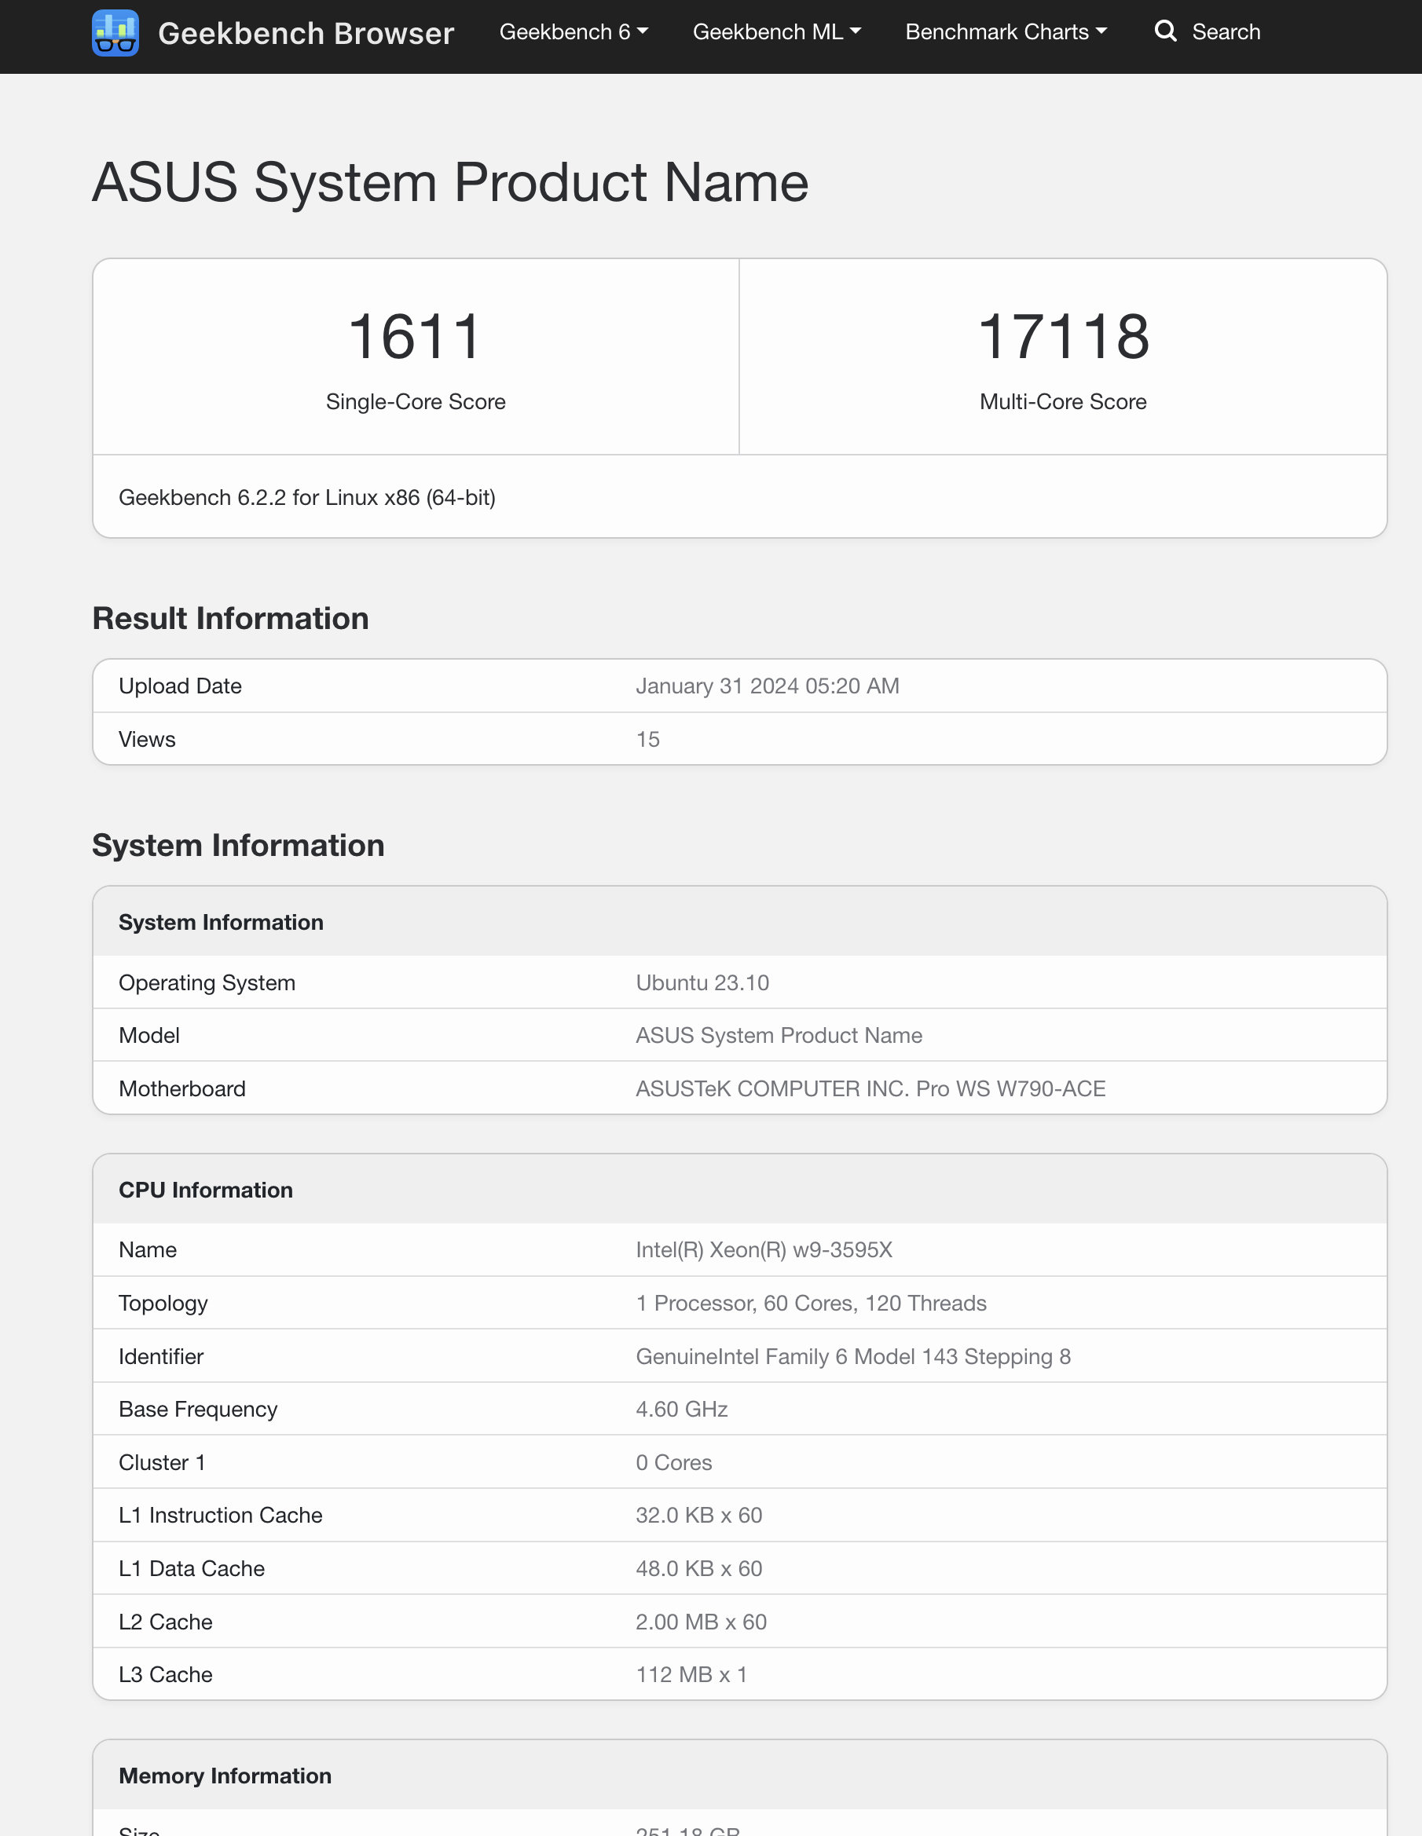1422x1836 pixels.
Task: Select the ASUS System Product Name heading
Action: click(x=451, y=181)
